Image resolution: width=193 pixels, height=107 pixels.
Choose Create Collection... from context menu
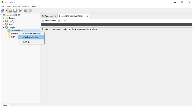tap(31, 37)
